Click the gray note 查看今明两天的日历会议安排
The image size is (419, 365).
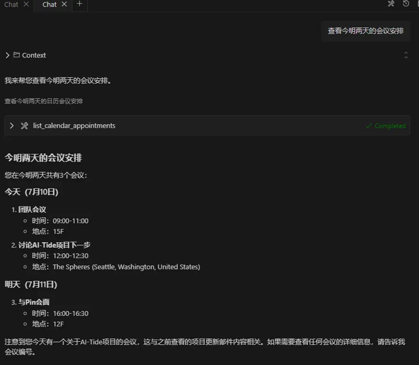tap(44, 101)
